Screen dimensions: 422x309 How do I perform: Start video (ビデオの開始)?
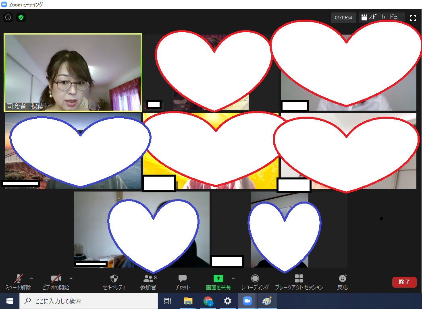coord(56,282)
